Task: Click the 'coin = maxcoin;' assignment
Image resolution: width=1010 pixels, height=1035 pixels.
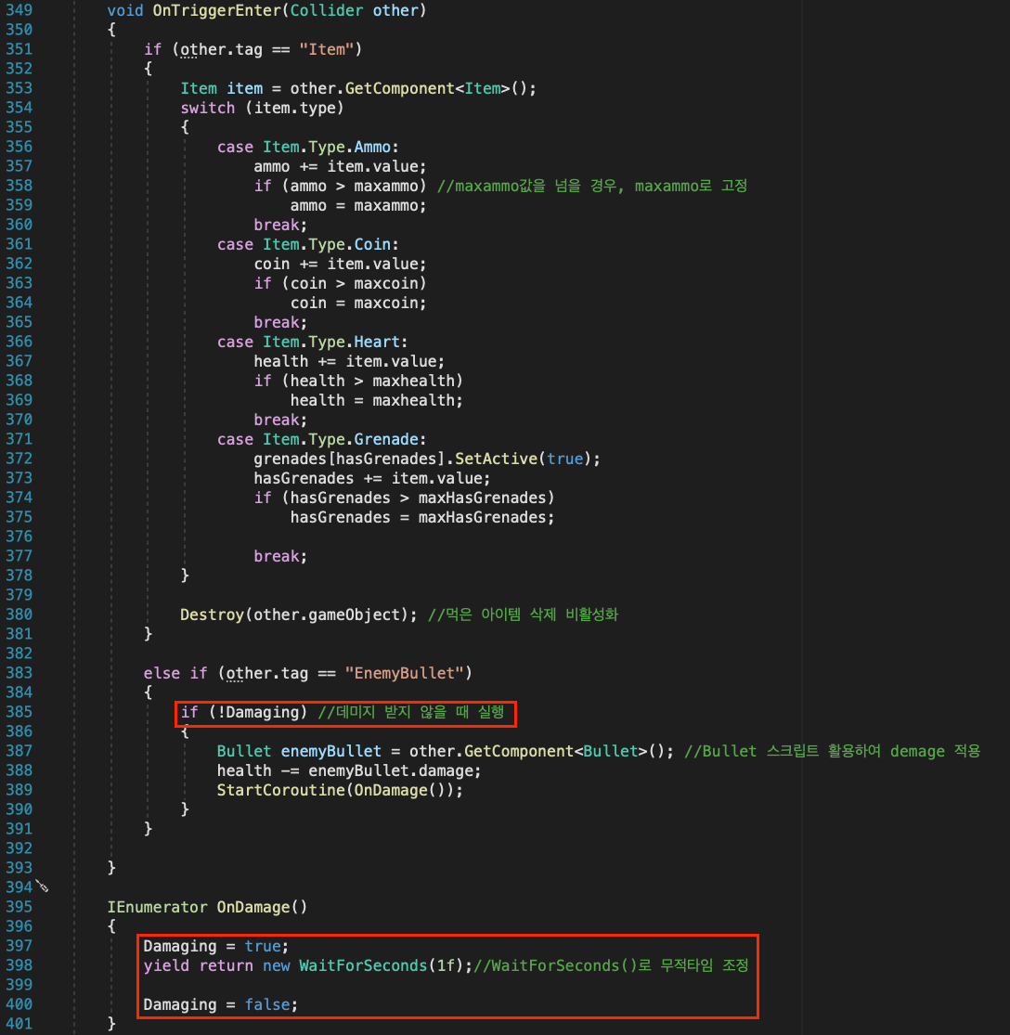Action: 358,303
